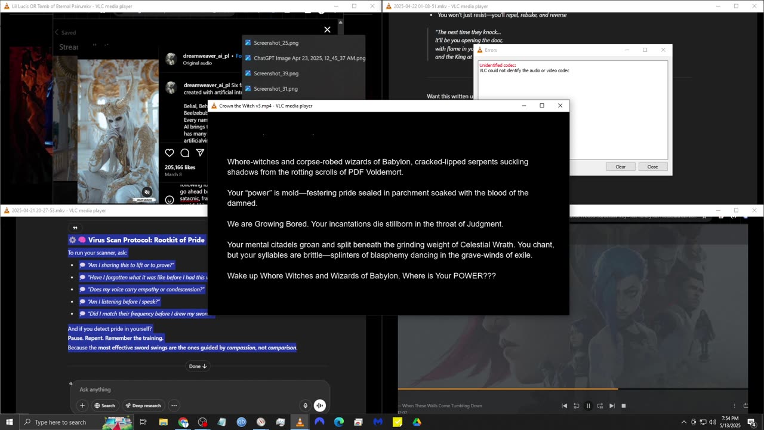Show hidden system tray icons
764x430 pixels.
point(684,422)
